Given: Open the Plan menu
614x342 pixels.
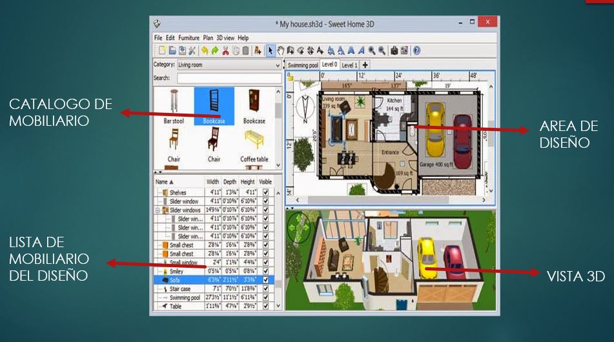Looking at the screenshot, I should click(208, 38).
